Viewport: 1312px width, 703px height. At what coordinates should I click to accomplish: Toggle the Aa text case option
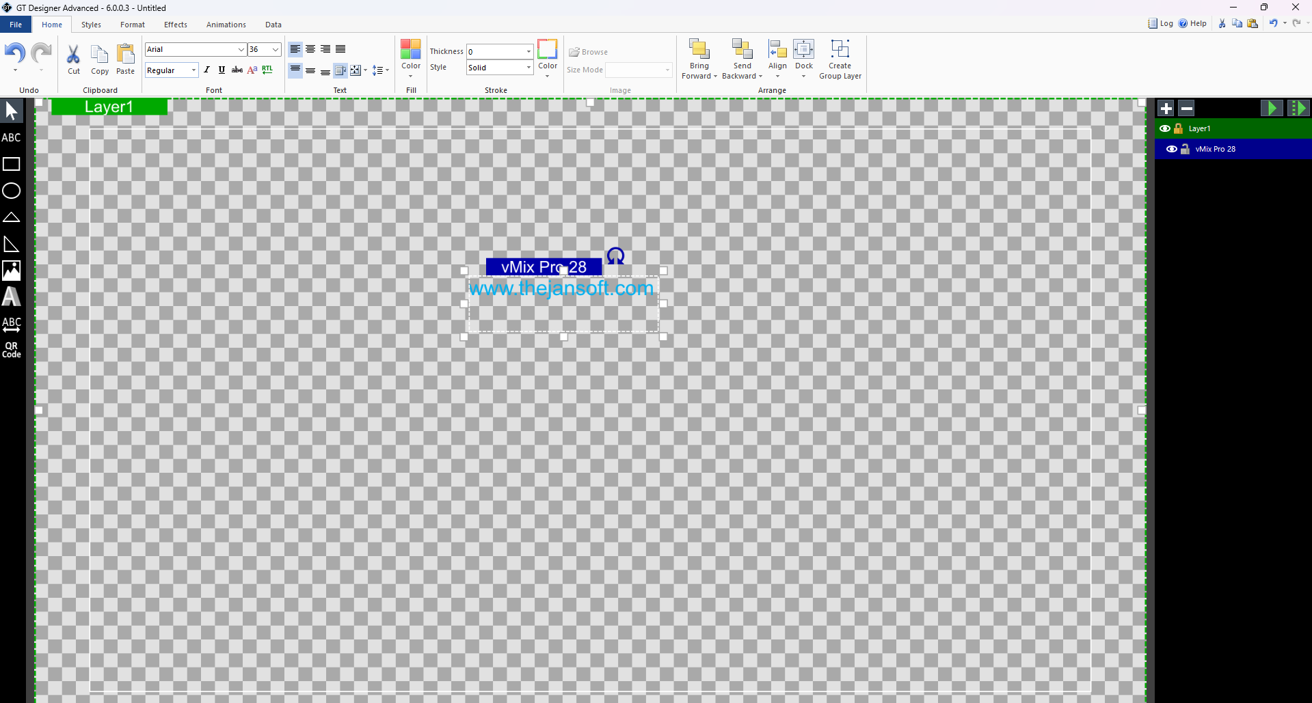(252, 70)
